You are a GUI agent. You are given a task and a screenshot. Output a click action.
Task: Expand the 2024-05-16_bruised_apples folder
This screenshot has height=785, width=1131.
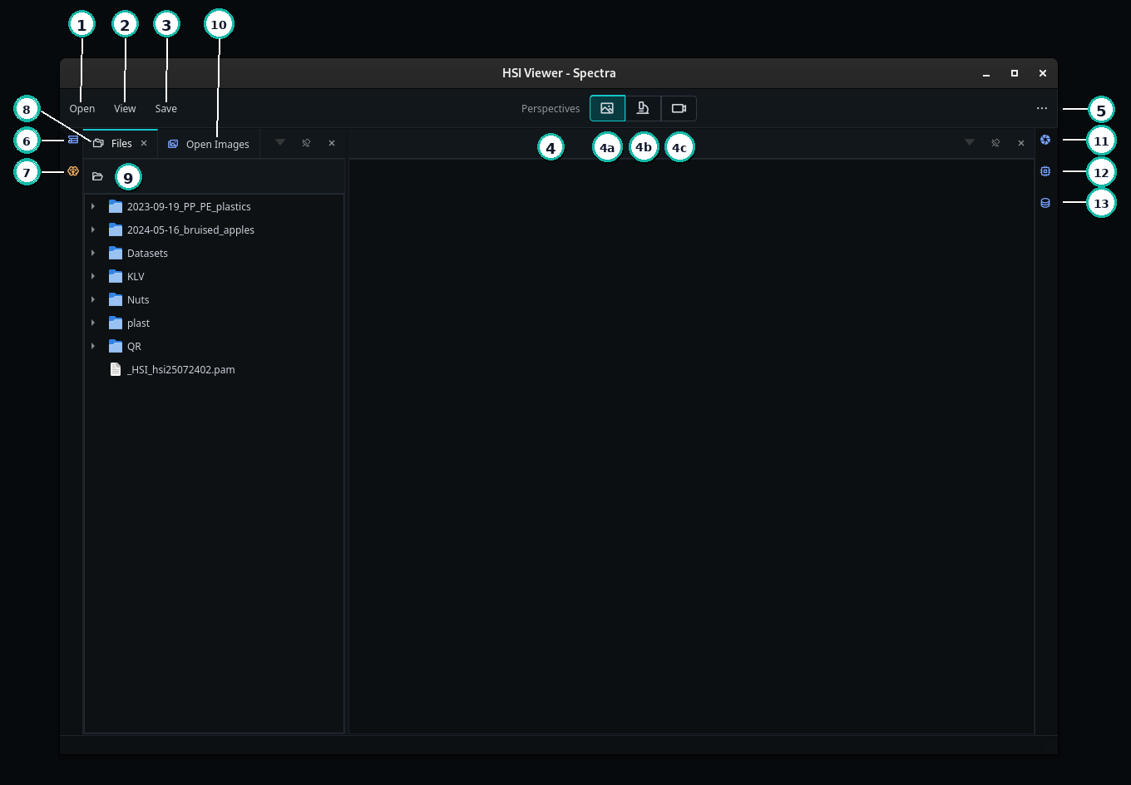point(93,230)
